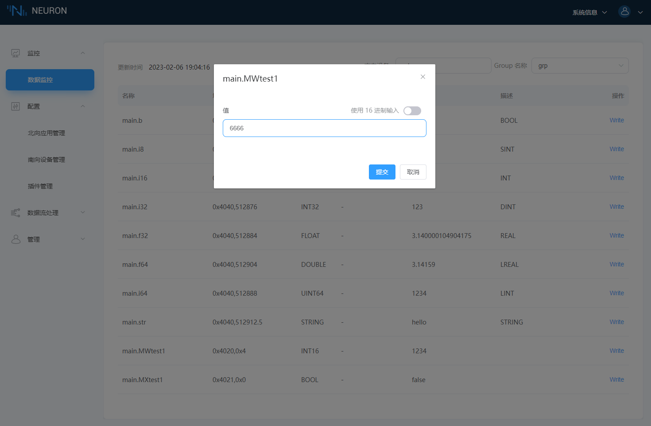Close the main.MWtest1 dialog with the X

pos(422,76)
